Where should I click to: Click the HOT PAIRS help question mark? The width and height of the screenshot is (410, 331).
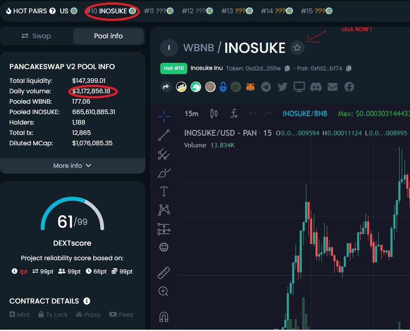52,11
